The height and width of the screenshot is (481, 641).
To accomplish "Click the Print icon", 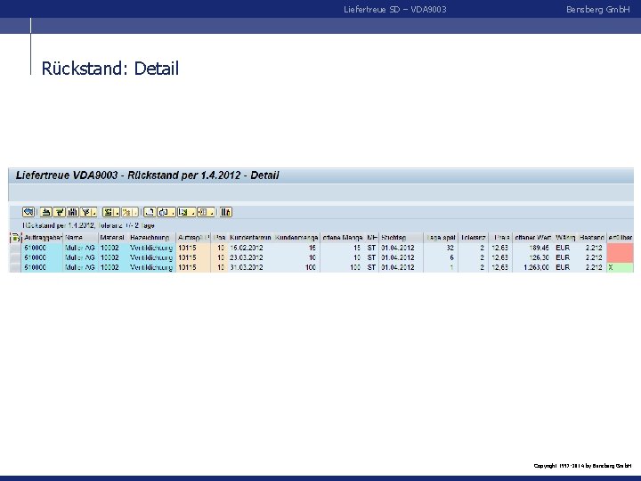I will click(150, 212).
